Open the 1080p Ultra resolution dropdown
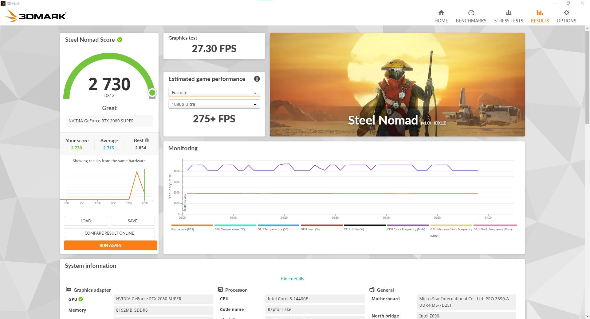590x319 pixels. (214, 104)
